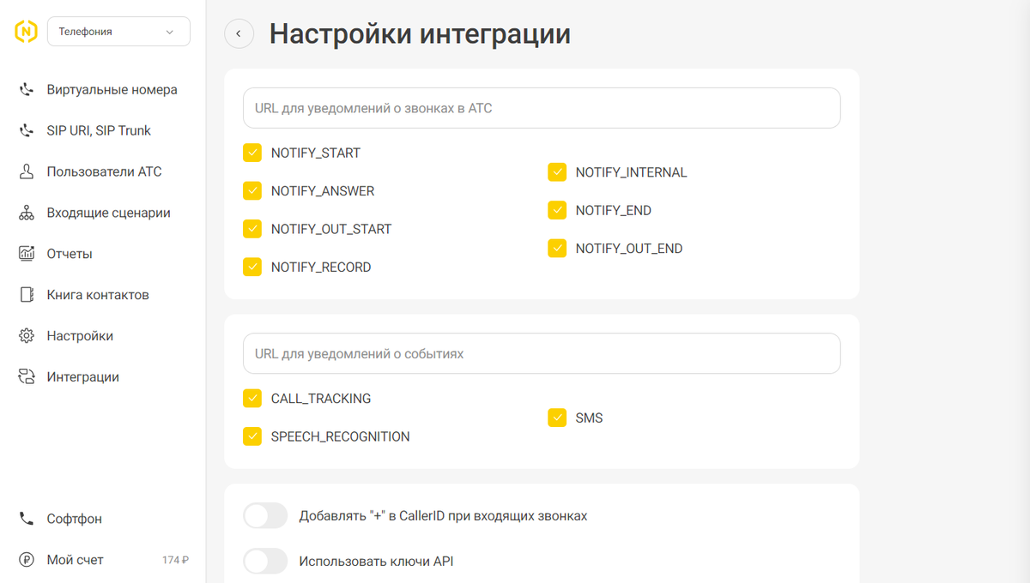Uncheck the SMS checkbox
The width and height of the screenshot is (1030, 583).
(557, 418)
